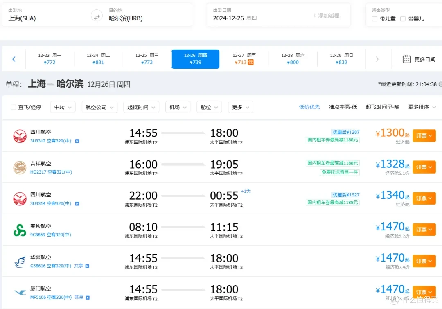Select date tab 12-29 周日 ¥832
This screenshot has width=442, height=309.
click(341, 59)
